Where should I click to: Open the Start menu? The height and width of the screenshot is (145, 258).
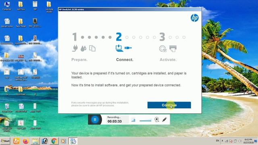[x=5, y=141]
